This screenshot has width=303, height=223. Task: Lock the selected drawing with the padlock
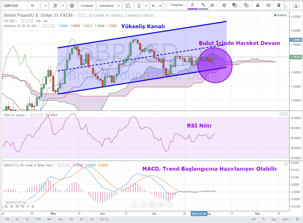click(258, 5)
